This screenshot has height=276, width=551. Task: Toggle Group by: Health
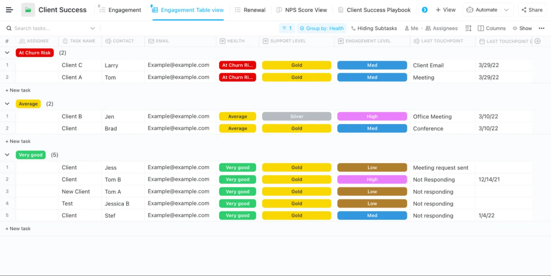321,28
